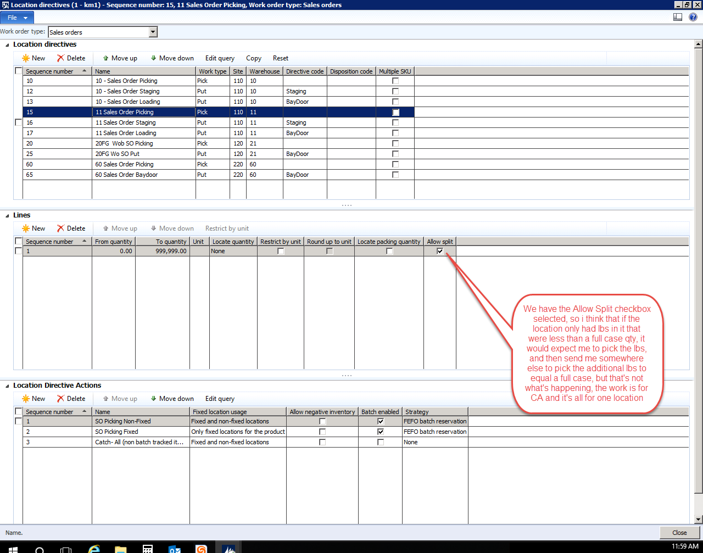The image size is (703, 553).
Task: Delete the selected line in Lines section
Action: tap(71, 228)
